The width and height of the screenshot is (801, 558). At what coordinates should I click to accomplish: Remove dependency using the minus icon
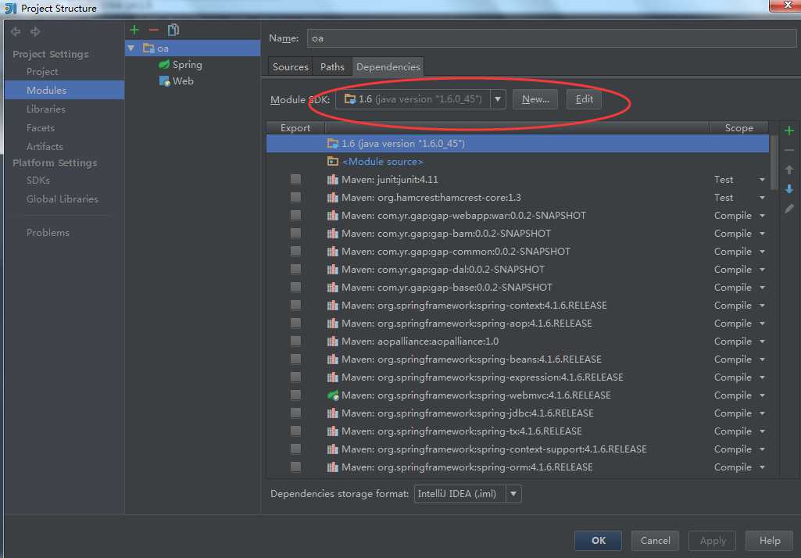[x=789, y=150]
